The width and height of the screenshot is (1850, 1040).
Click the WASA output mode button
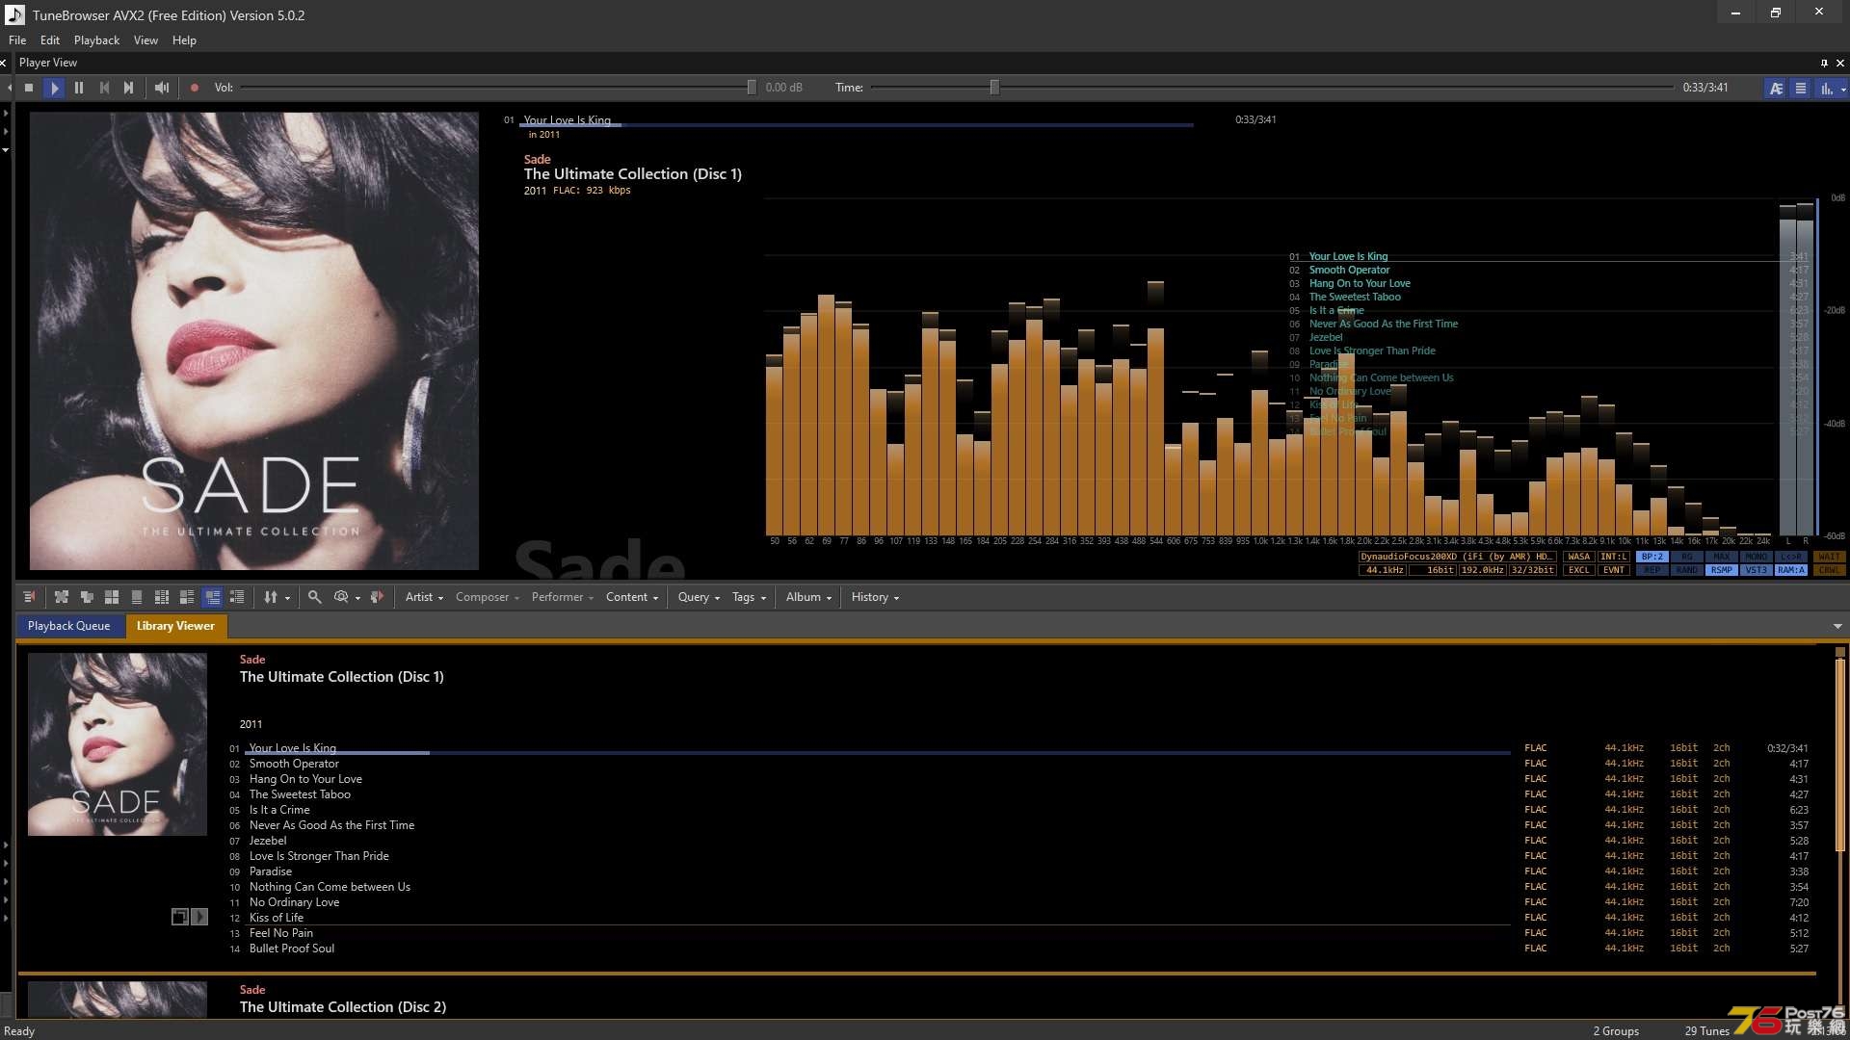1579,557
